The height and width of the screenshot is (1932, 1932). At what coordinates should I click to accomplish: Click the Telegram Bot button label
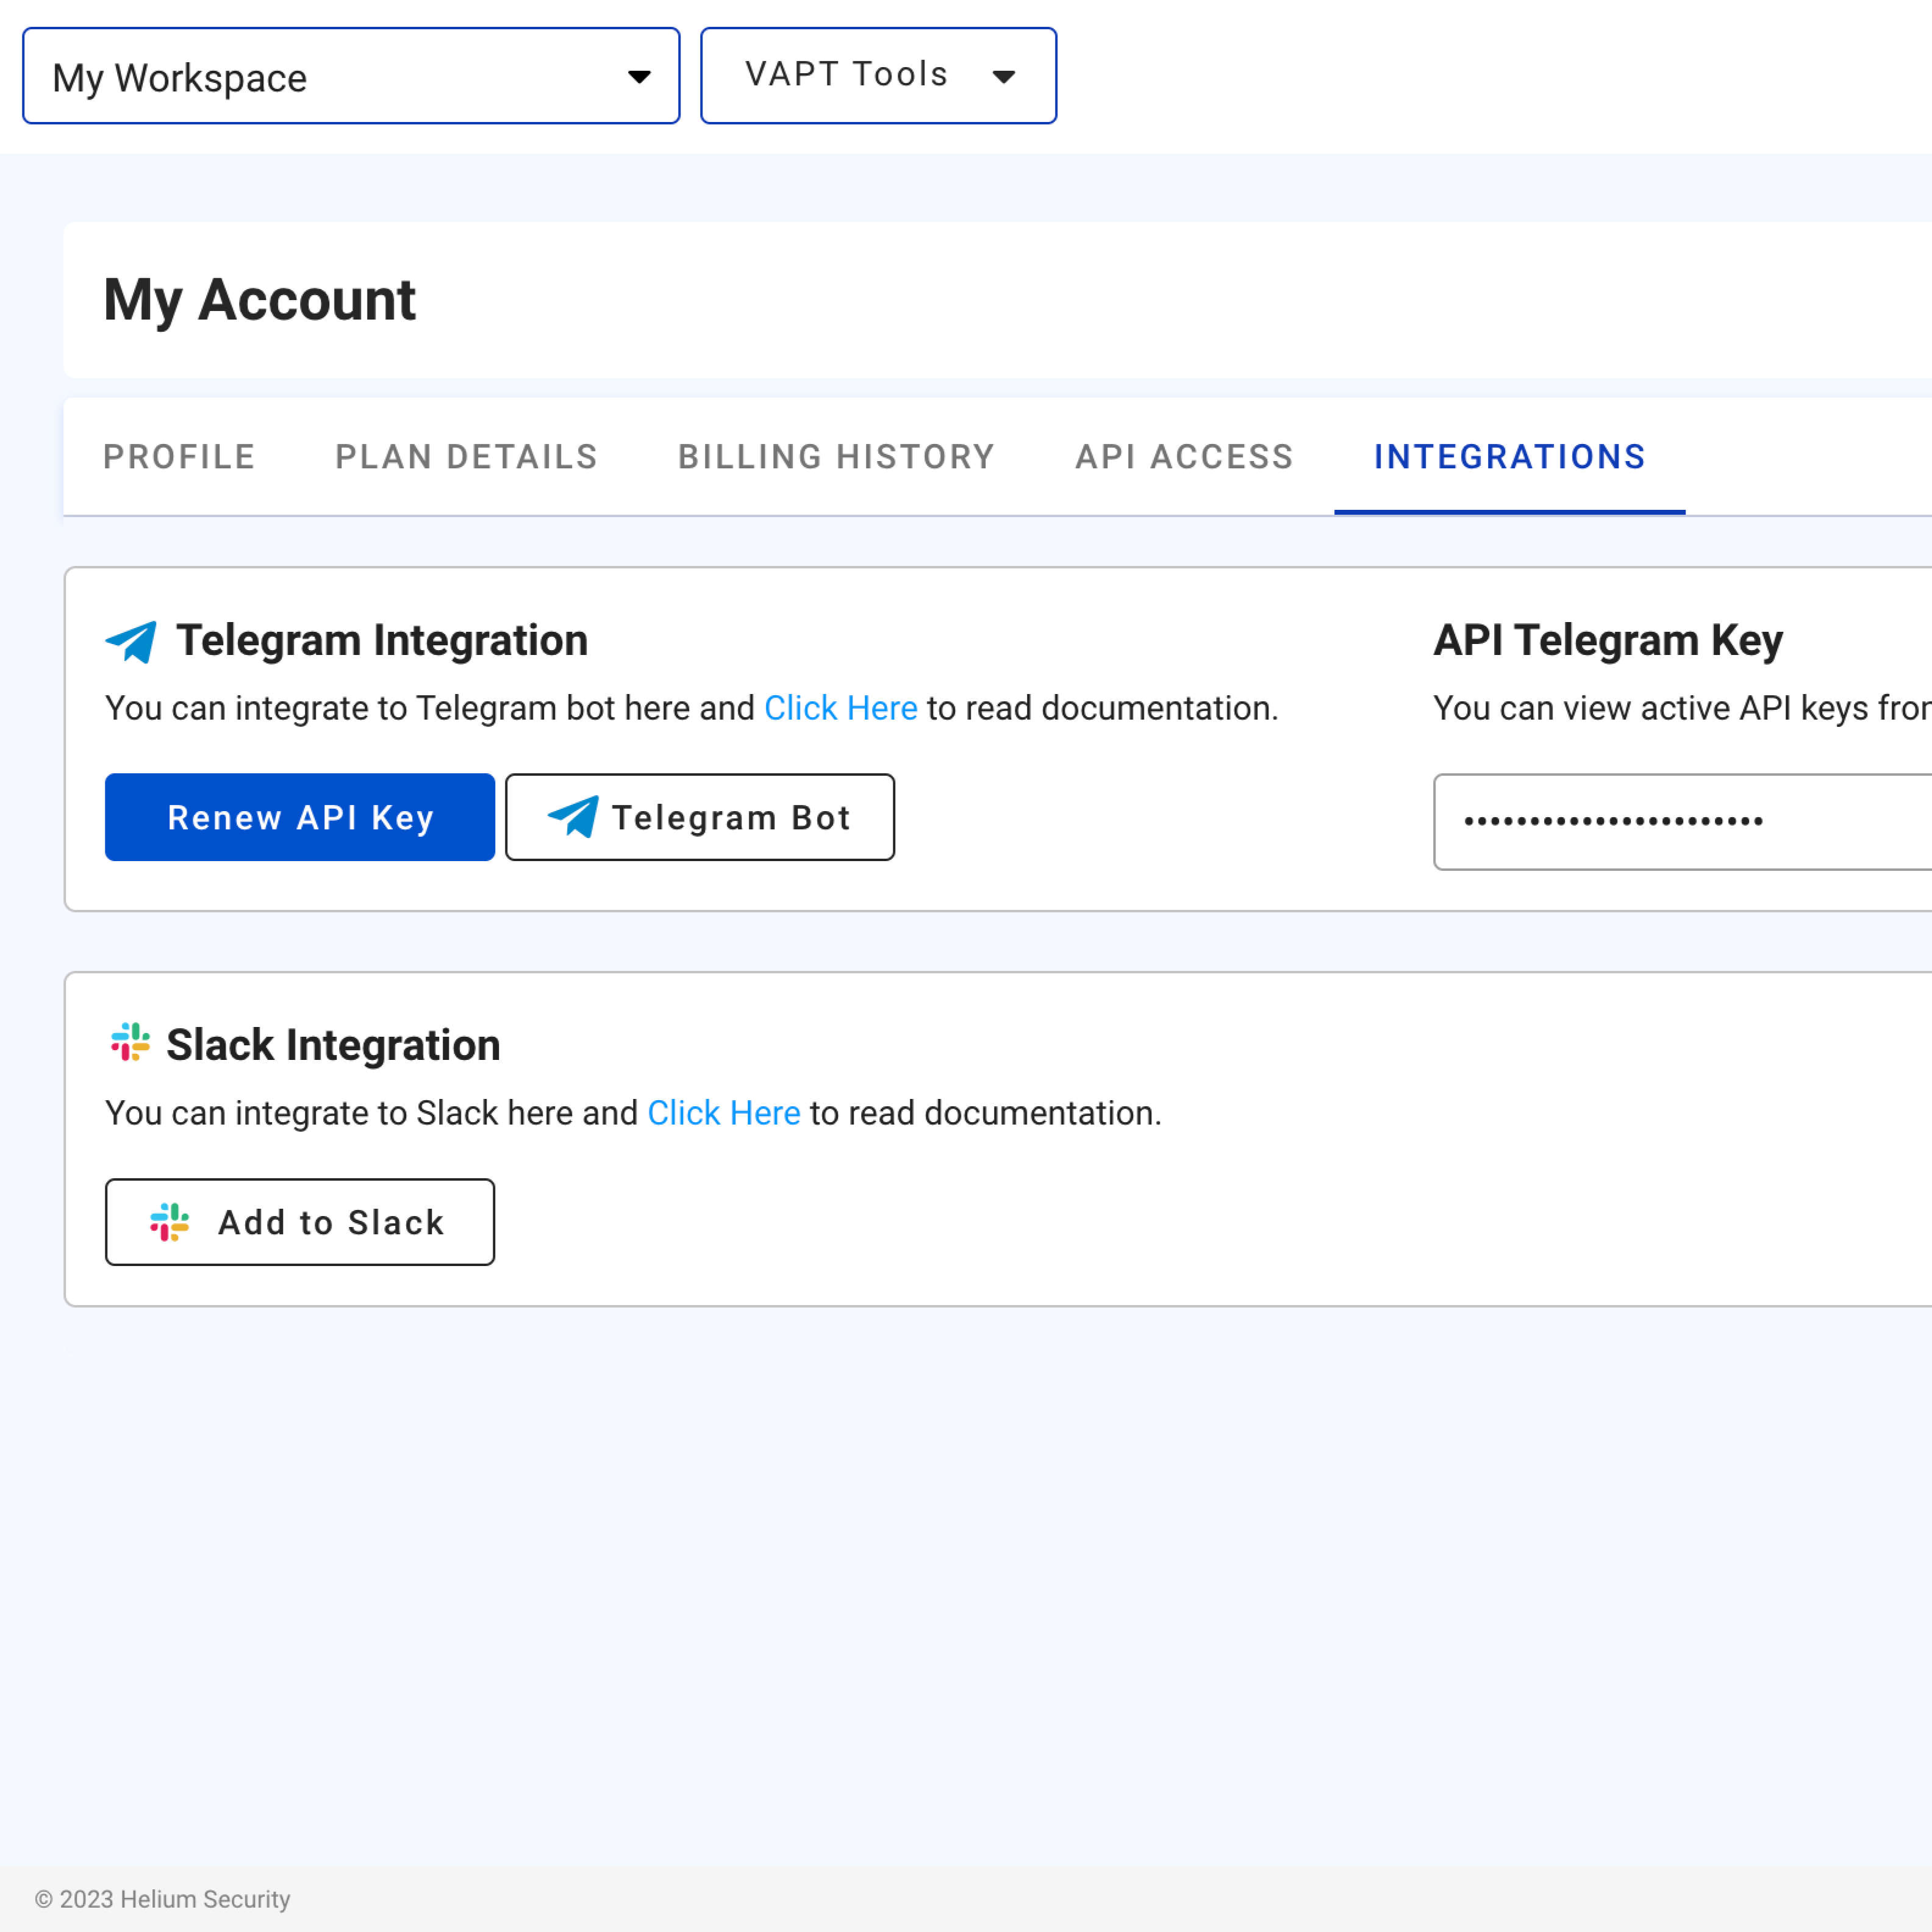point(731,818)
